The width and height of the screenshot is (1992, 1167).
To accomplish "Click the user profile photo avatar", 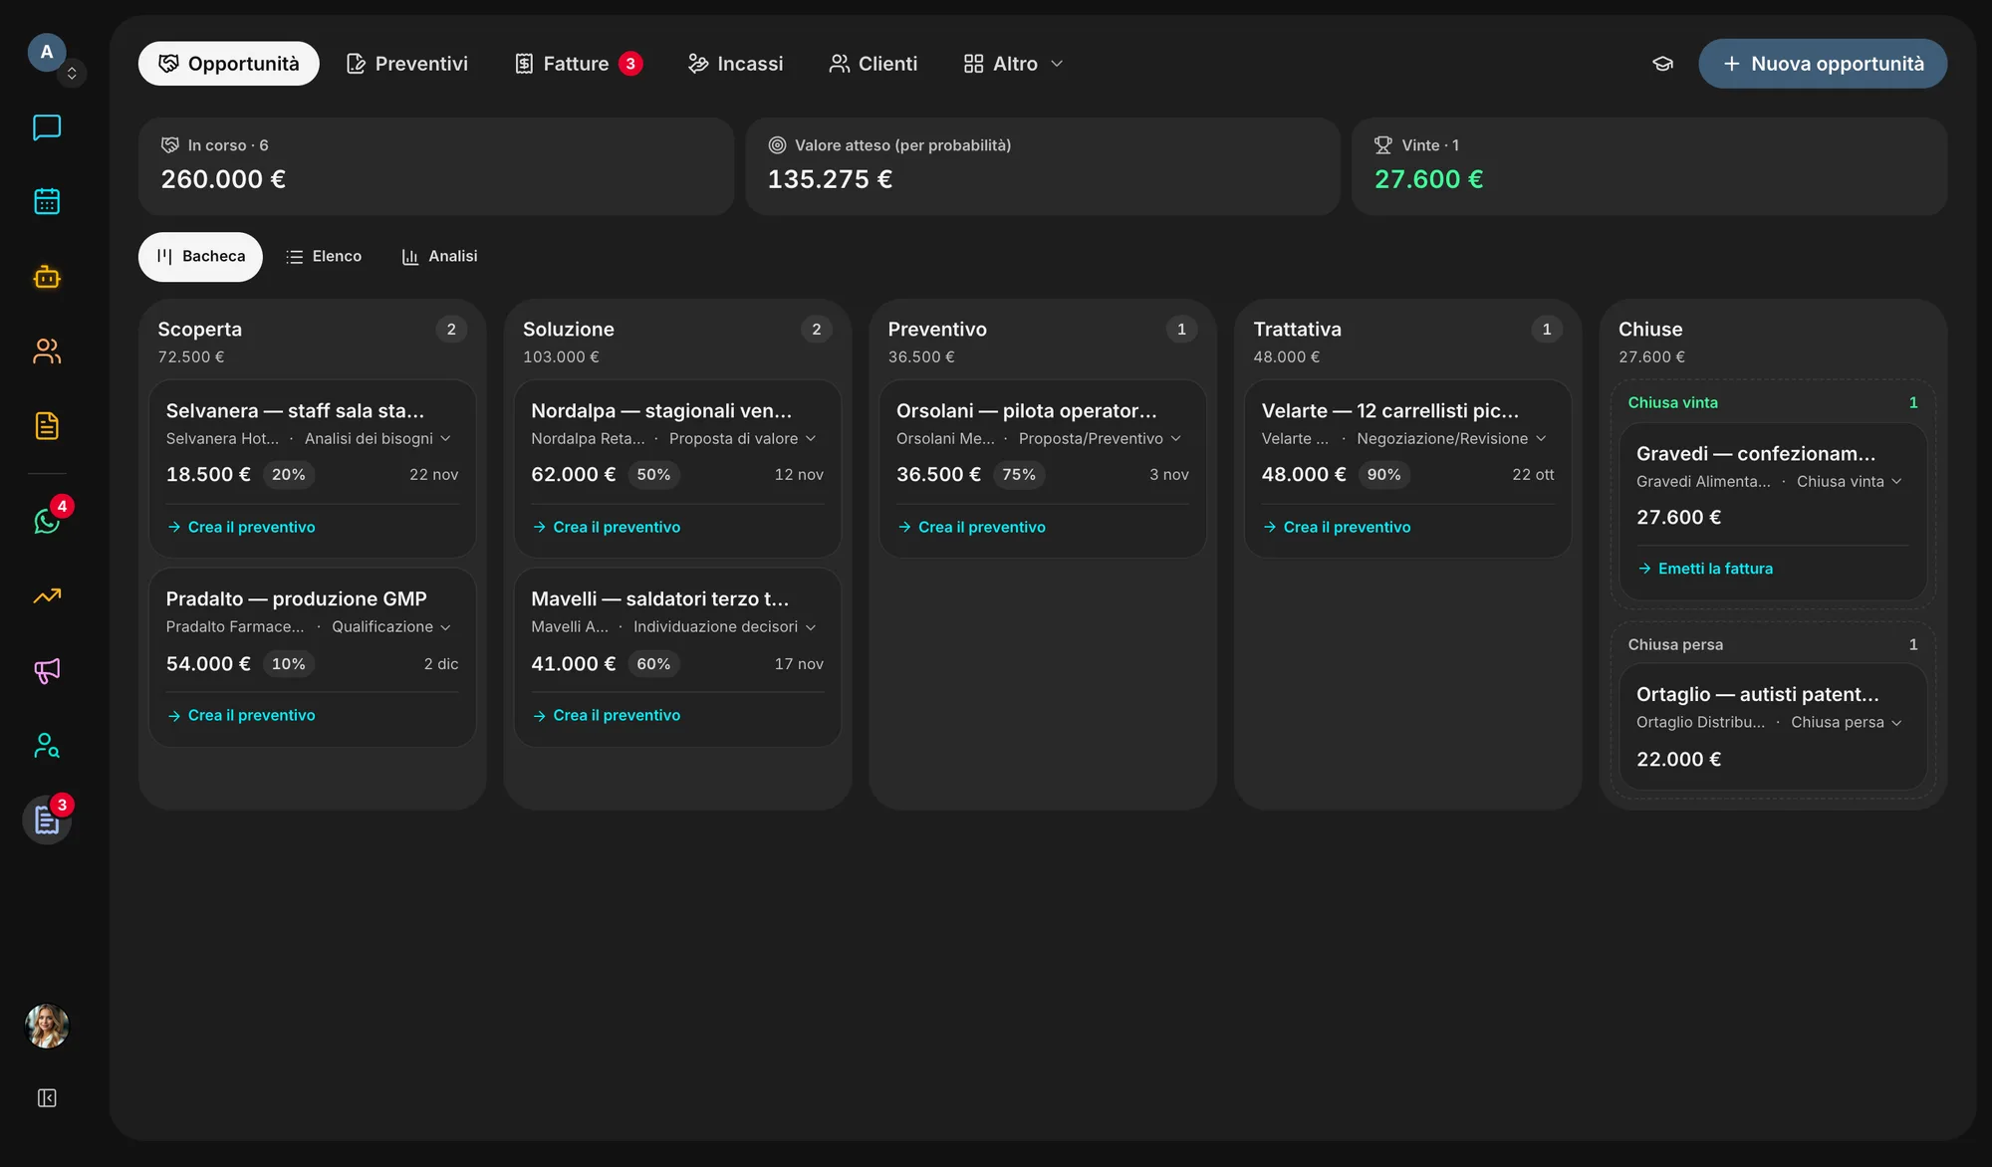I will [x=47, y=1026].
